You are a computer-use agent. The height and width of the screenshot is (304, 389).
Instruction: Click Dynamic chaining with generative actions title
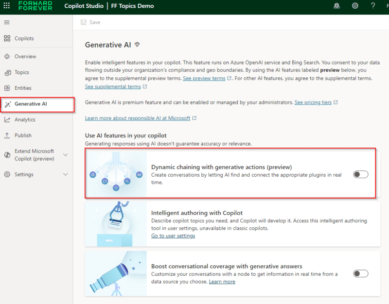tap(222, 167)
